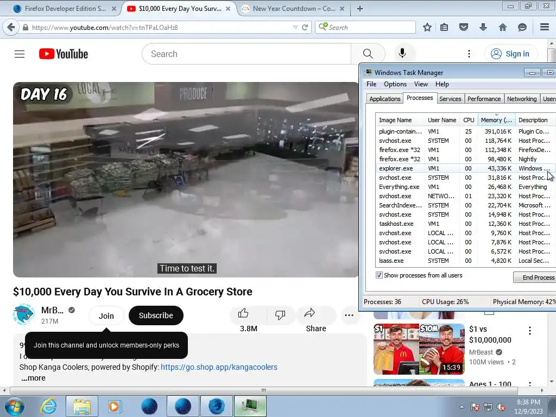556x417 pixels.
Task: Select the SearchIndexer process row
Action: pos(465,205)
